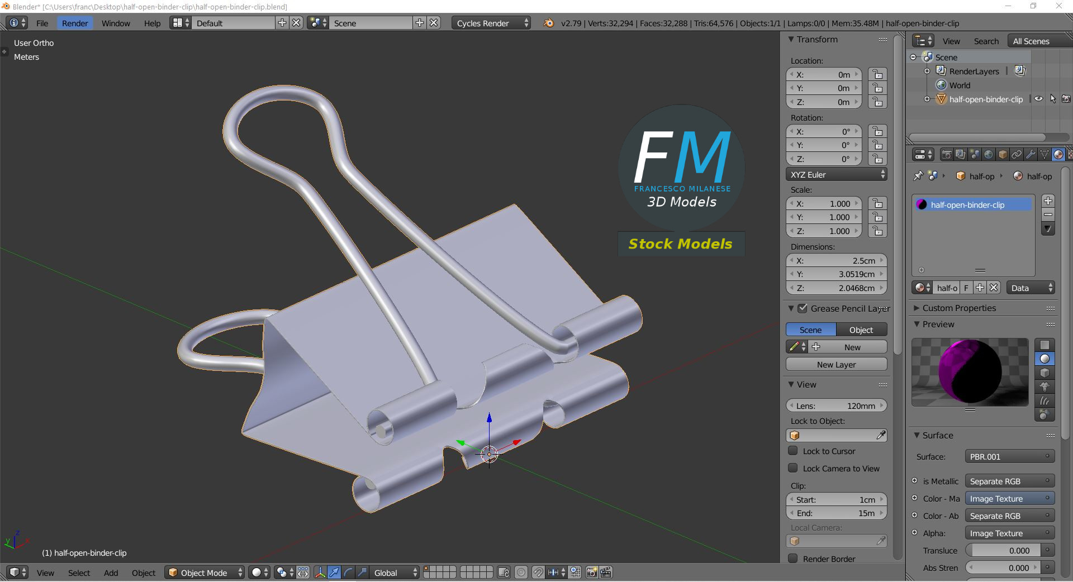Open the Global orientation dropdown
1073x582 pixels.
395,573
